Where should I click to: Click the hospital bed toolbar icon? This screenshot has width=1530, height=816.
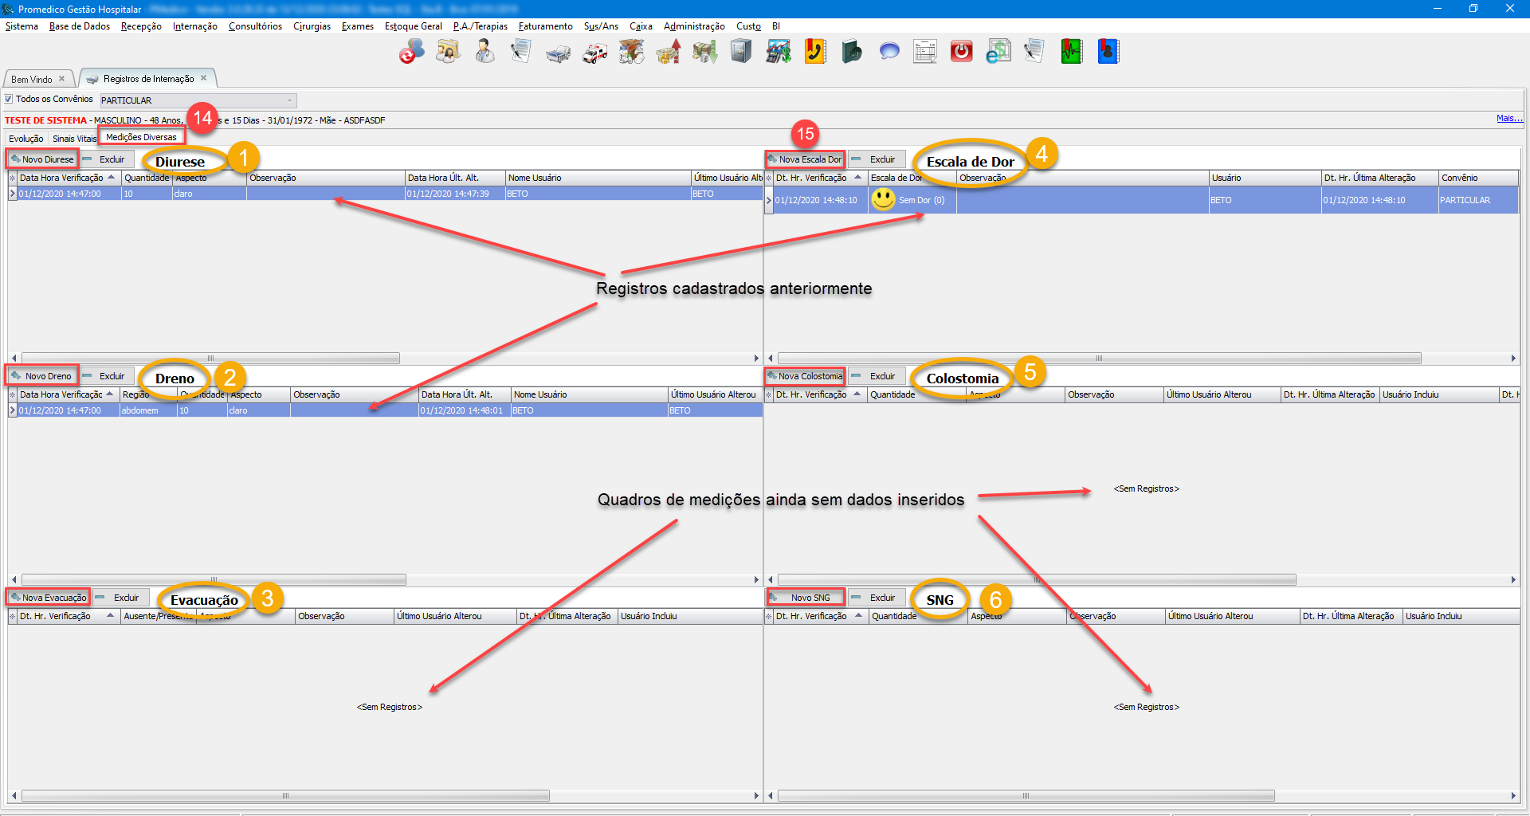[x=558, y=53]
